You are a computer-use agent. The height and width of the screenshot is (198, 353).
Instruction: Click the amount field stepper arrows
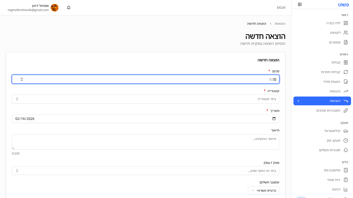coord(22,79)
